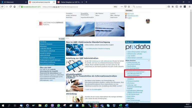Open Außenwirtschaft navigation item

[x=52, y=55]
